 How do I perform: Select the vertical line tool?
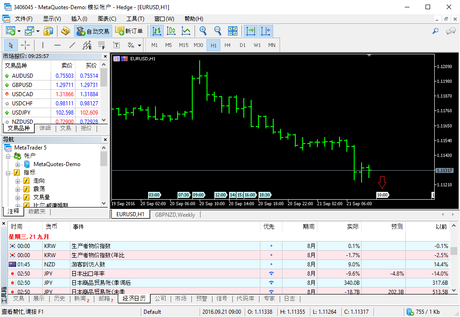(x=43, y=45)
